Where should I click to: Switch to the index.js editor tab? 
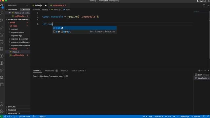[40, 5]
